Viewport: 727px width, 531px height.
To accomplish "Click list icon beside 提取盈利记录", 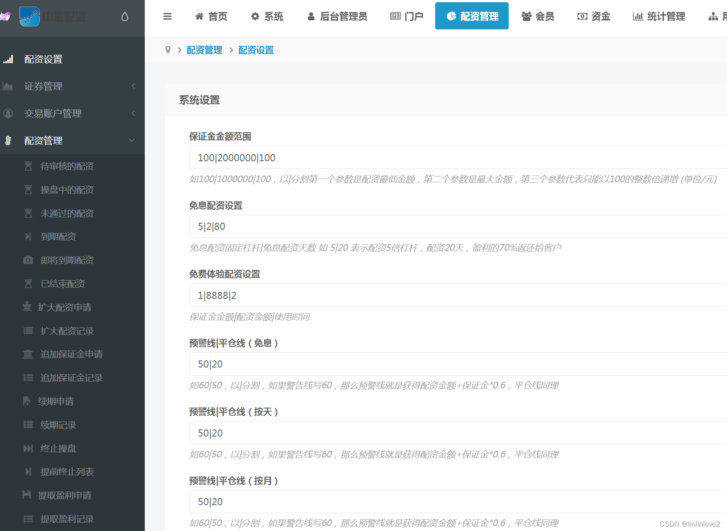I will coord(28,519).
